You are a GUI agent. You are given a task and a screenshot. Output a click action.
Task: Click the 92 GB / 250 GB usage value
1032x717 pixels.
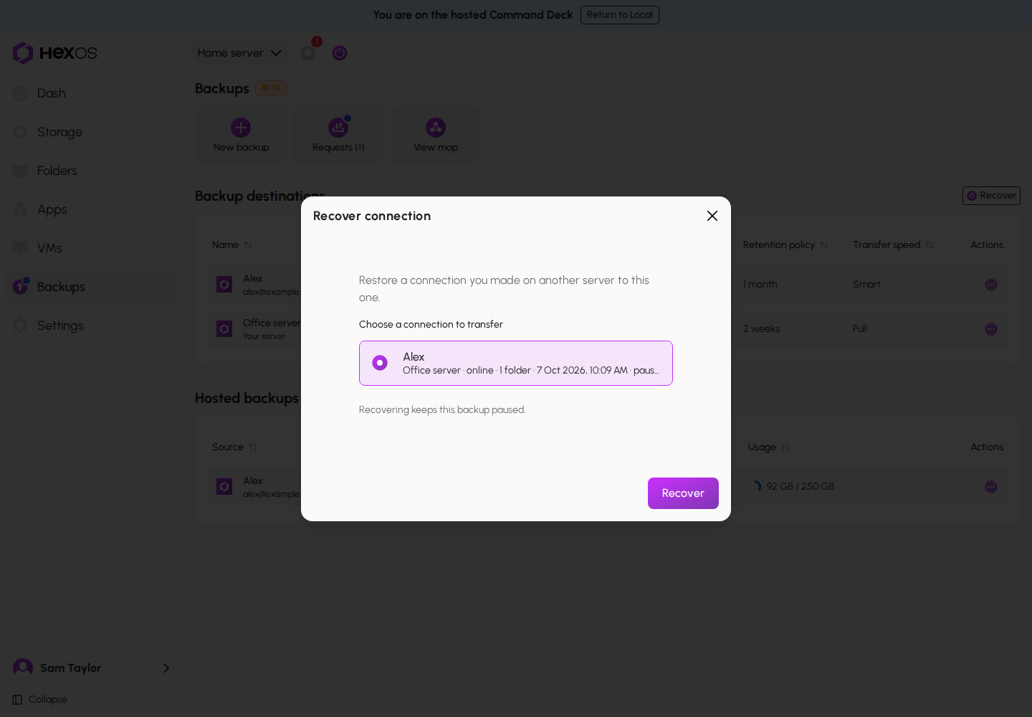800,487
